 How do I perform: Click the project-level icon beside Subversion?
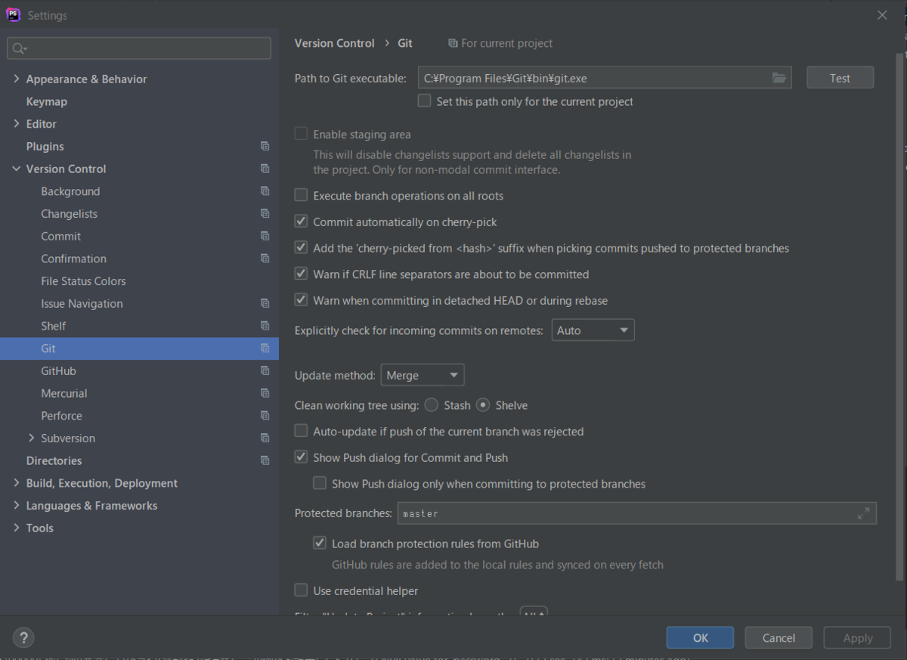265,438
